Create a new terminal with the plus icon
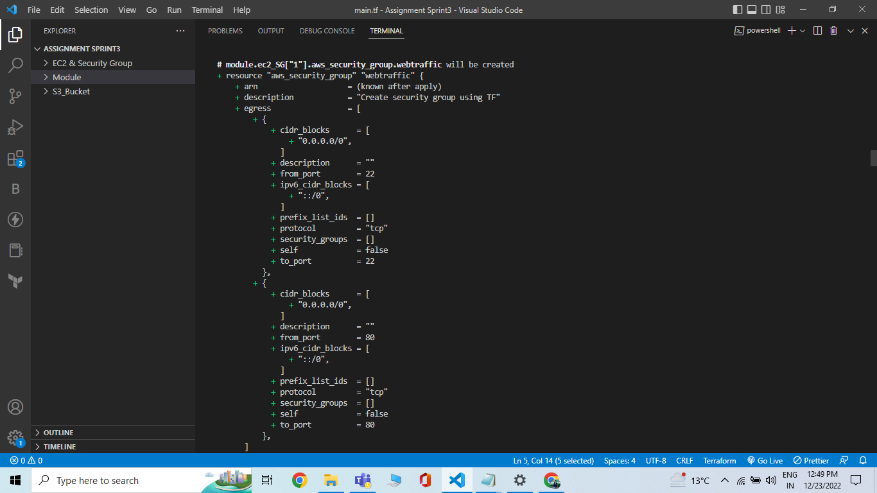The image size is (877, 493). pos(792,30)
